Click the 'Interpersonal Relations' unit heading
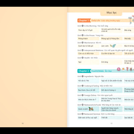The image size is (134, 134). [x=94, y=50]
